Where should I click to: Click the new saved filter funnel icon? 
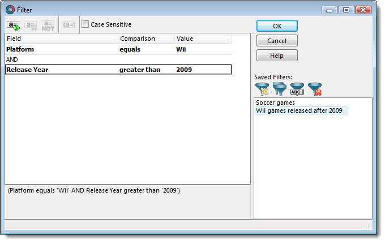pyautogui.click(x=262, y=89)
